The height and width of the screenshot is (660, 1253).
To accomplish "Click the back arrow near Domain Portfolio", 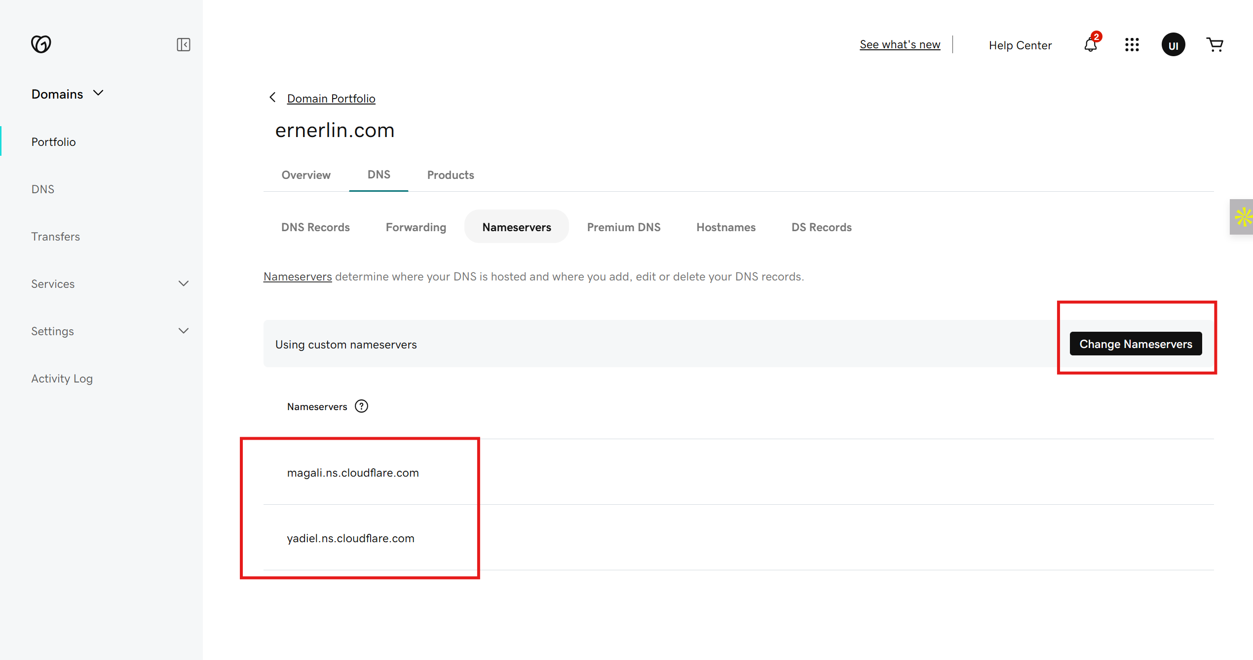I will coord(272,98).
